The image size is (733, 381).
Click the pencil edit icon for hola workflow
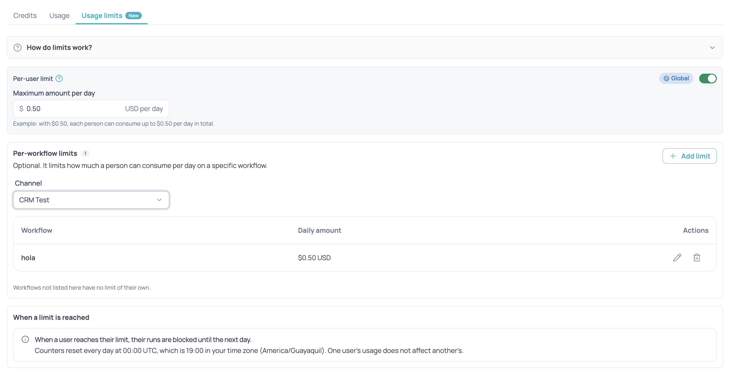tap(677, 257)
